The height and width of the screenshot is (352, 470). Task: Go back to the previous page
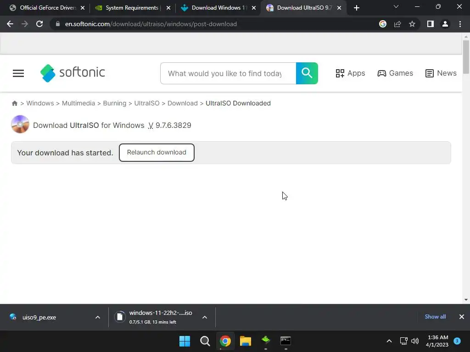(x=10, y=24)
